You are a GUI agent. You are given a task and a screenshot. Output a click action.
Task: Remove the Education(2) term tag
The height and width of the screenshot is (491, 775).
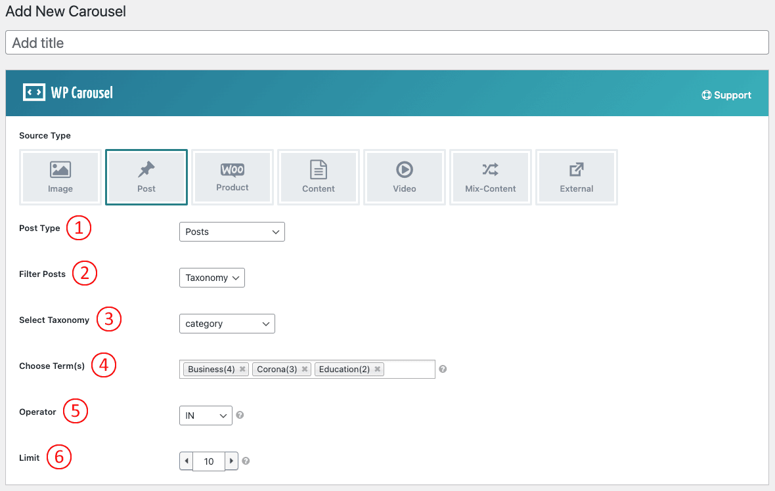point(377,370)
